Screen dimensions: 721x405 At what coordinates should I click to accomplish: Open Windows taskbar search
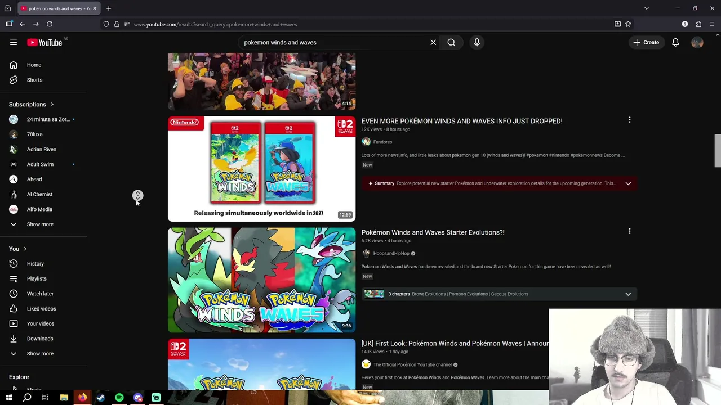tap(27, 398)
